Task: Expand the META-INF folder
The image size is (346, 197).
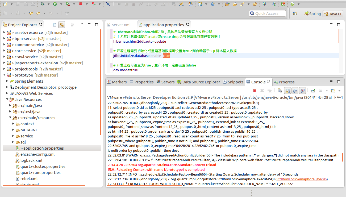Action: tap(13, 130)
